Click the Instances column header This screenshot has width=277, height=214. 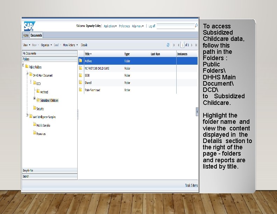[182, 54]
